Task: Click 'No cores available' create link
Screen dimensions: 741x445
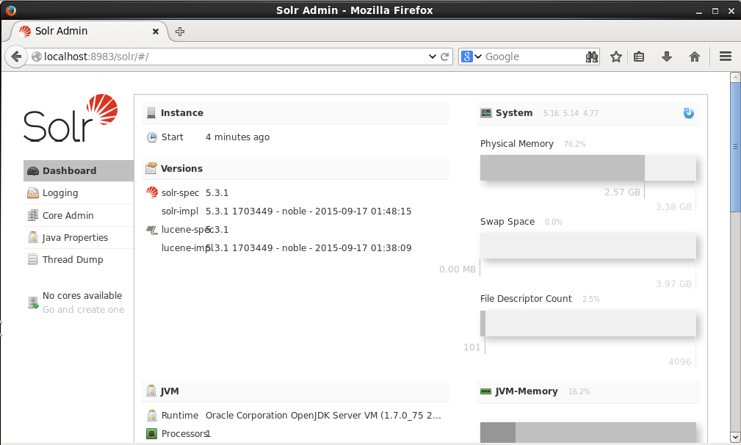Action: point(83,309)
